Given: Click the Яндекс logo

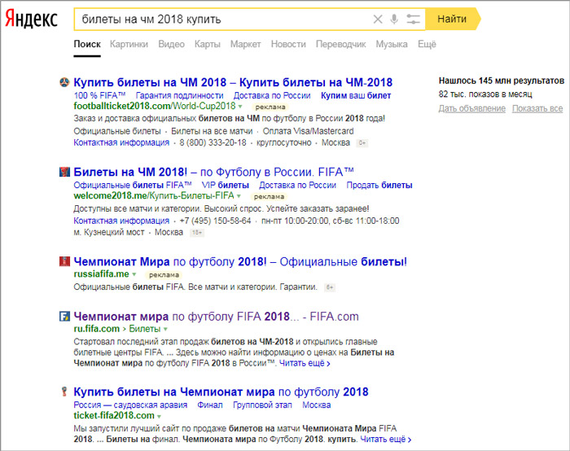Looking at the screenshot, I should (x=32, y=19).
